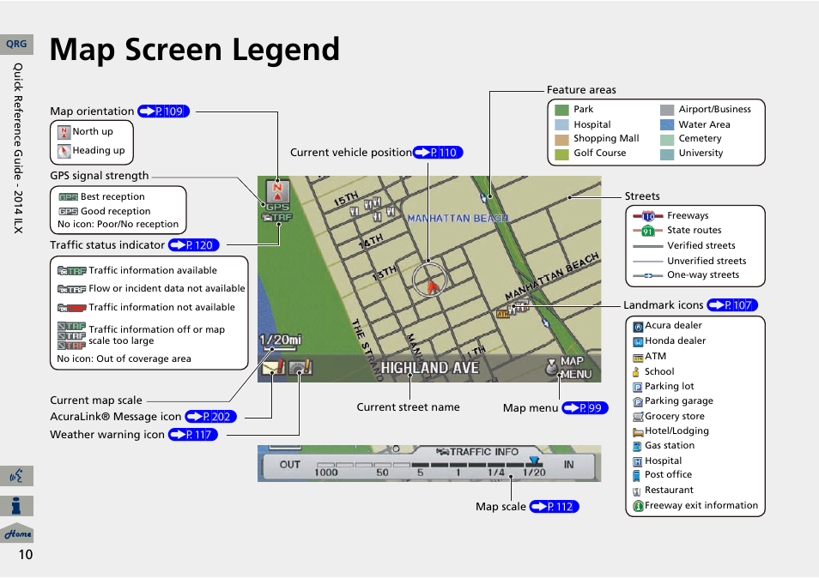Click the Traffic information off TRF icons
This screenshot has height=578, width=819.
71,335
